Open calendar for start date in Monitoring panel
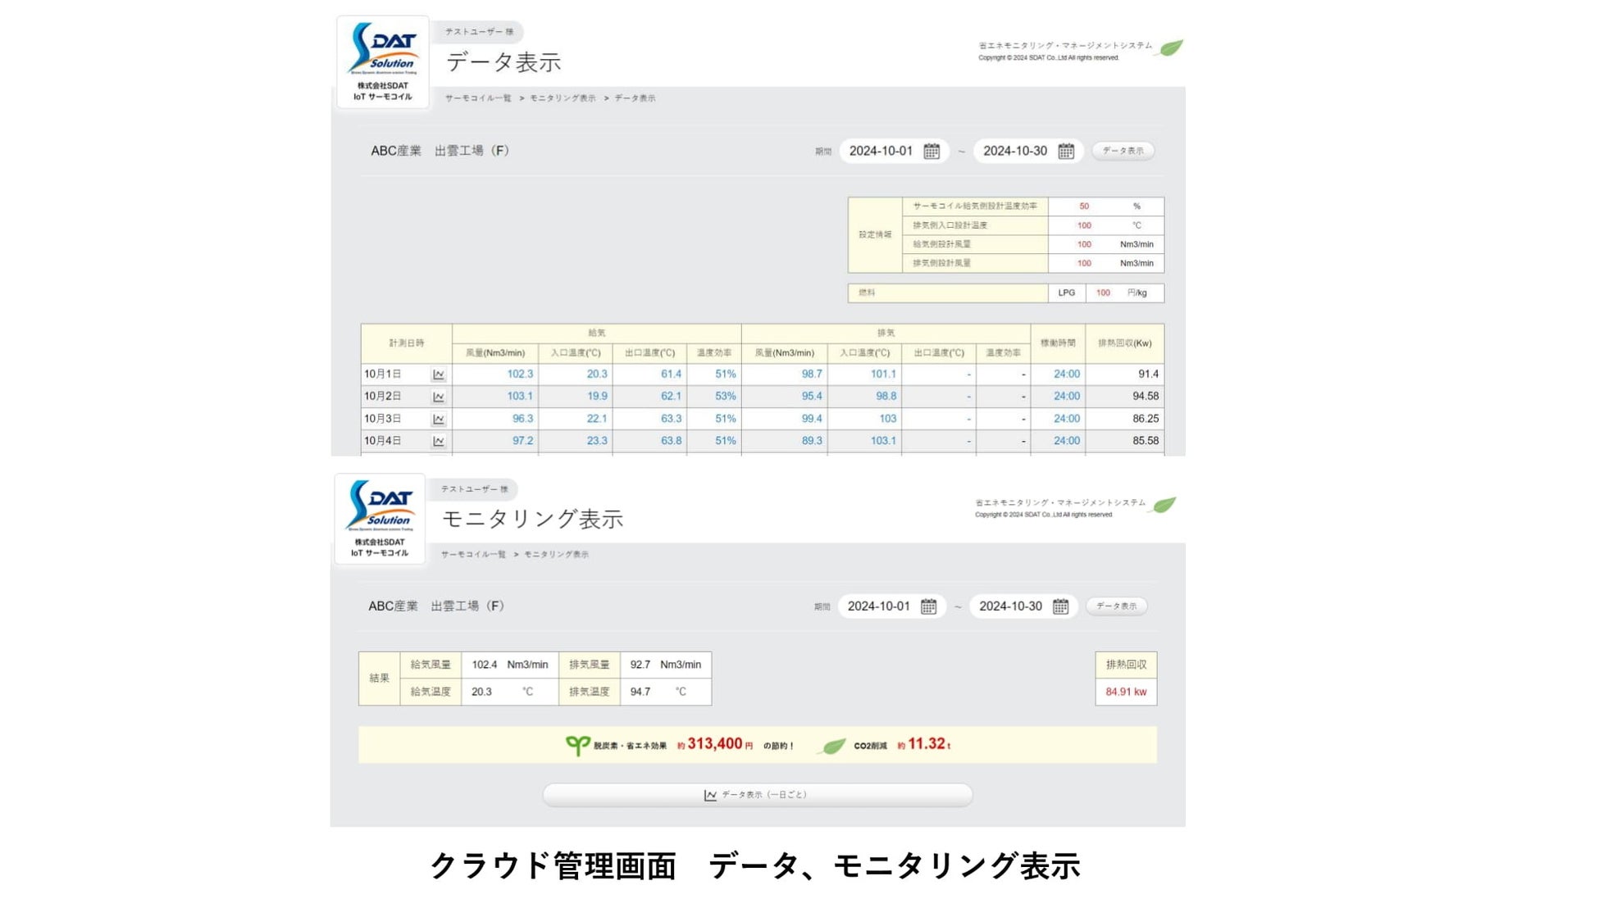The width and height of the screenshot is (1599, 899). point(928,606)
